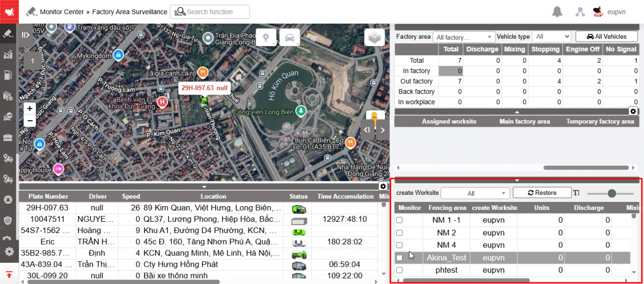Open the notifications bell
This screenshot has width=644, height=284.
[558, 12]
